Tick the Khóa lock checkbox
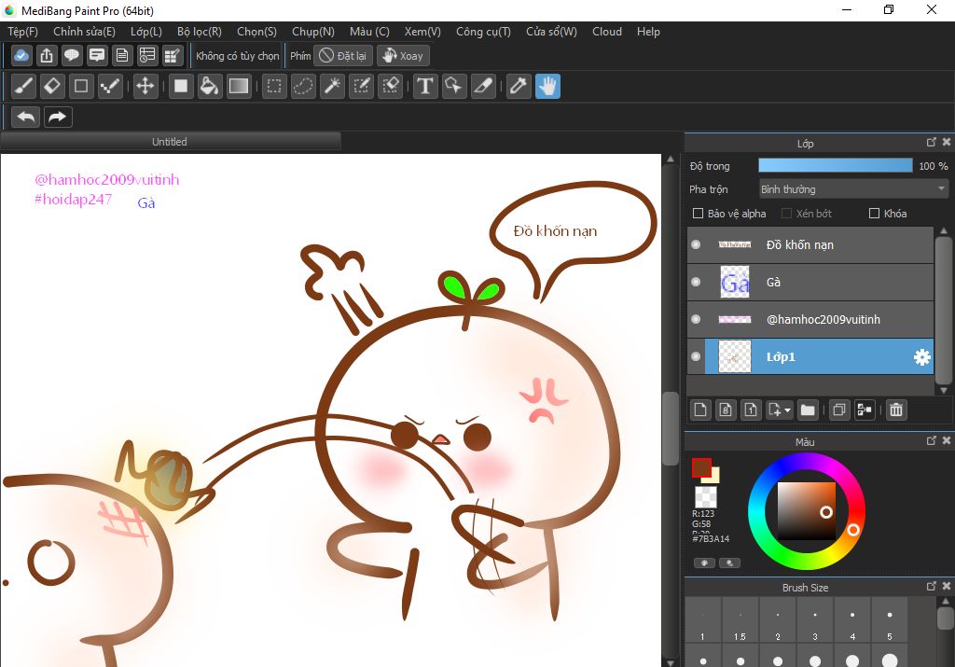The height and width of the screenshot is (667, 955). [874, 214]
